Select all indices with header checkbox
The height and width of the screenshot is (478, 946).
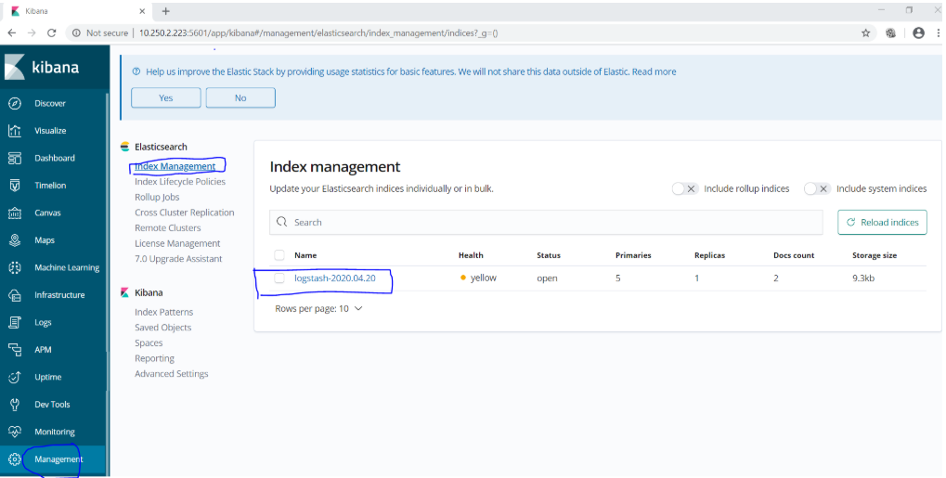tap(279, 255)
